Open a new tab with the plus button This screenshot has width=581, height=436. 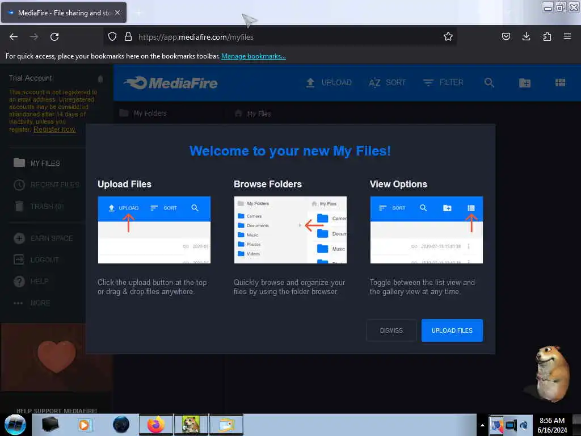click(138, 13)
